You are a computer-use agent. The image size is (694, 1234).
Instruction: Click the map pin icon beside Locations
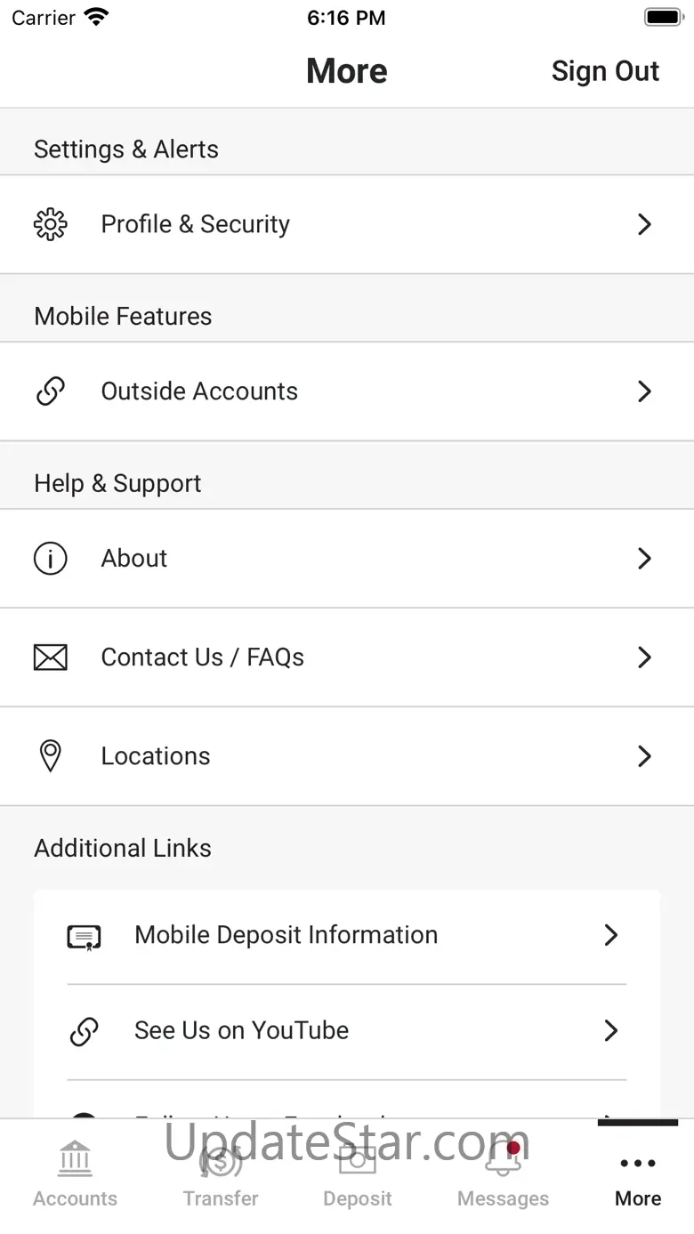(x=51, y=756)
